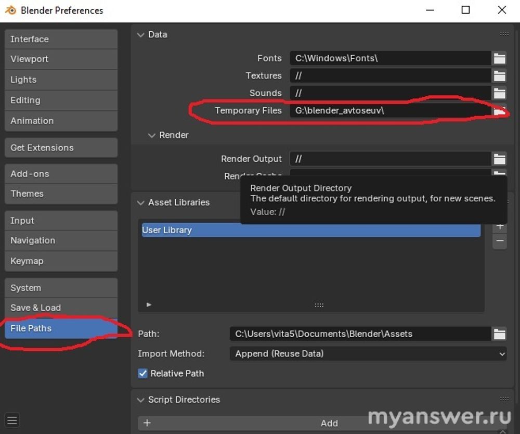Click the Temporary Files path field
Image resolution: width=520 pixels, height=434 pixels.
390,111
